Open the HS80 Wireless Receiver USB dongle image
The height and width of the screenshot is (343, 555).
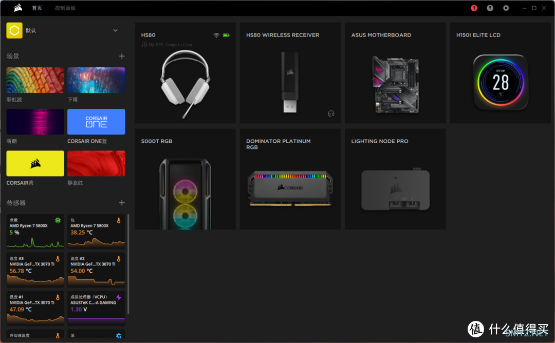click(x=290, y=82)
